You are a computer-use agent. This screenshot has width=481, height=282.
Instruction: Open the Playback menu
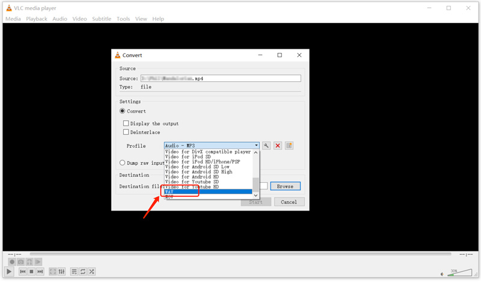tap(37, 19)
